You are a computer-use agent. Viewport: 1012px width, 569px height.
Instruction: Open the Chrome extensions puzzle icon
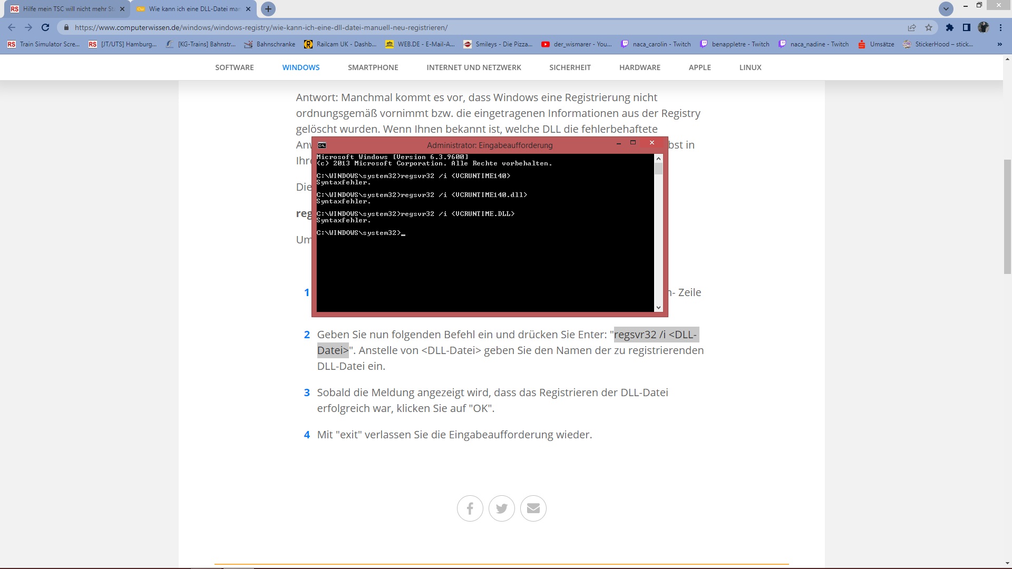[x=950, y=27]
